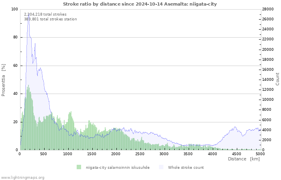Click the 80 label on percent axis
The height and width of the screenshot is (180, 281).
[16, 37]
